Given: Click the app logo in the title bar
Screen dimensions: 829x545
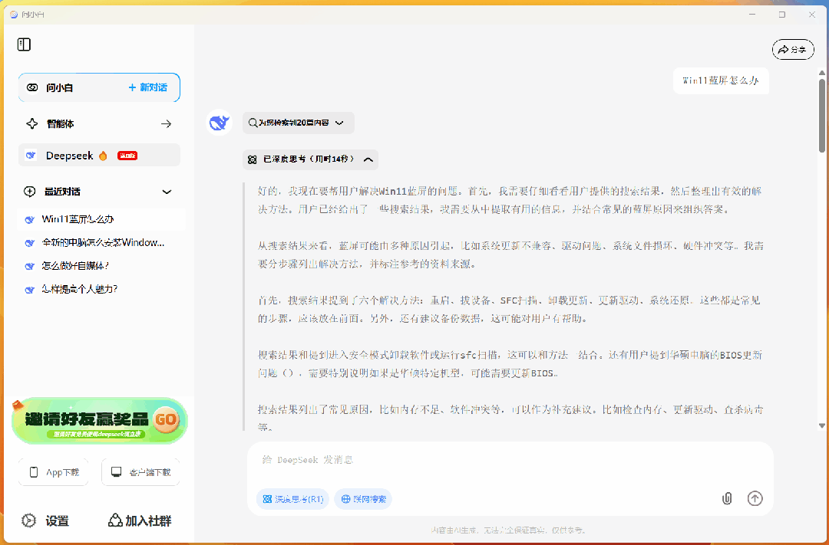Looking at the screenshot, I should [14, 15].
